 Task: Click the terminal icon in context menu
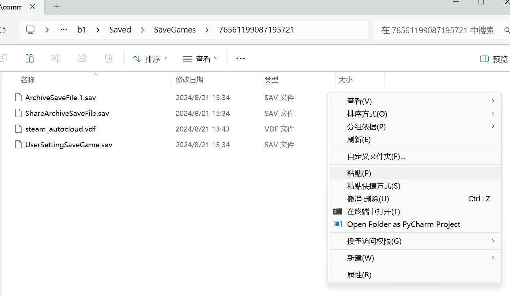pyautogui.click(x=337, y=212)
